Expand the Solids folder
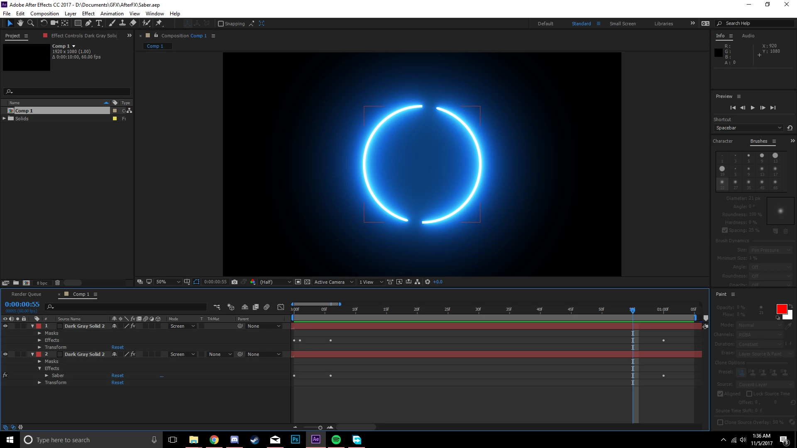Screen dimensions: 797x448 click(5, 119)
